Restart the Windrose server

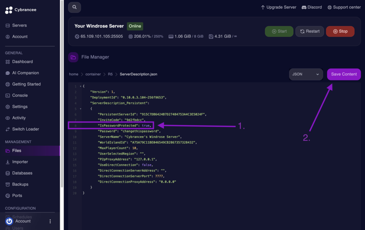click(309, 31)
